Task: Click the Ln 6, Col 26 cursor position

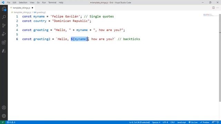Action: point(140,122)
